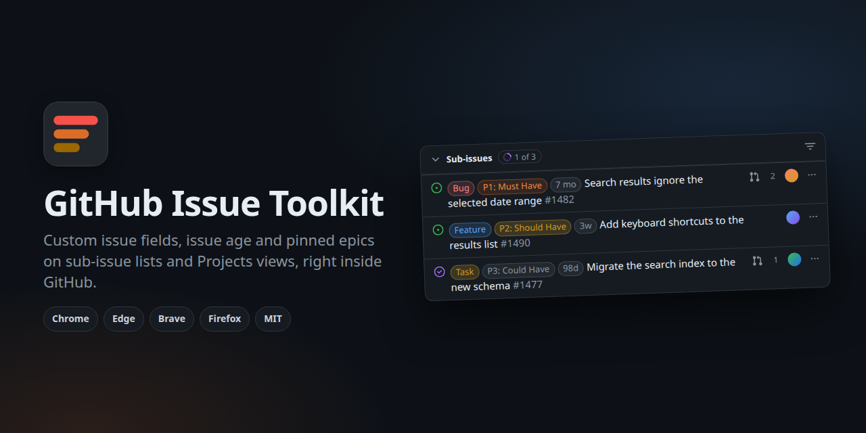Click the 3w issue age badge

coord(586,226)
